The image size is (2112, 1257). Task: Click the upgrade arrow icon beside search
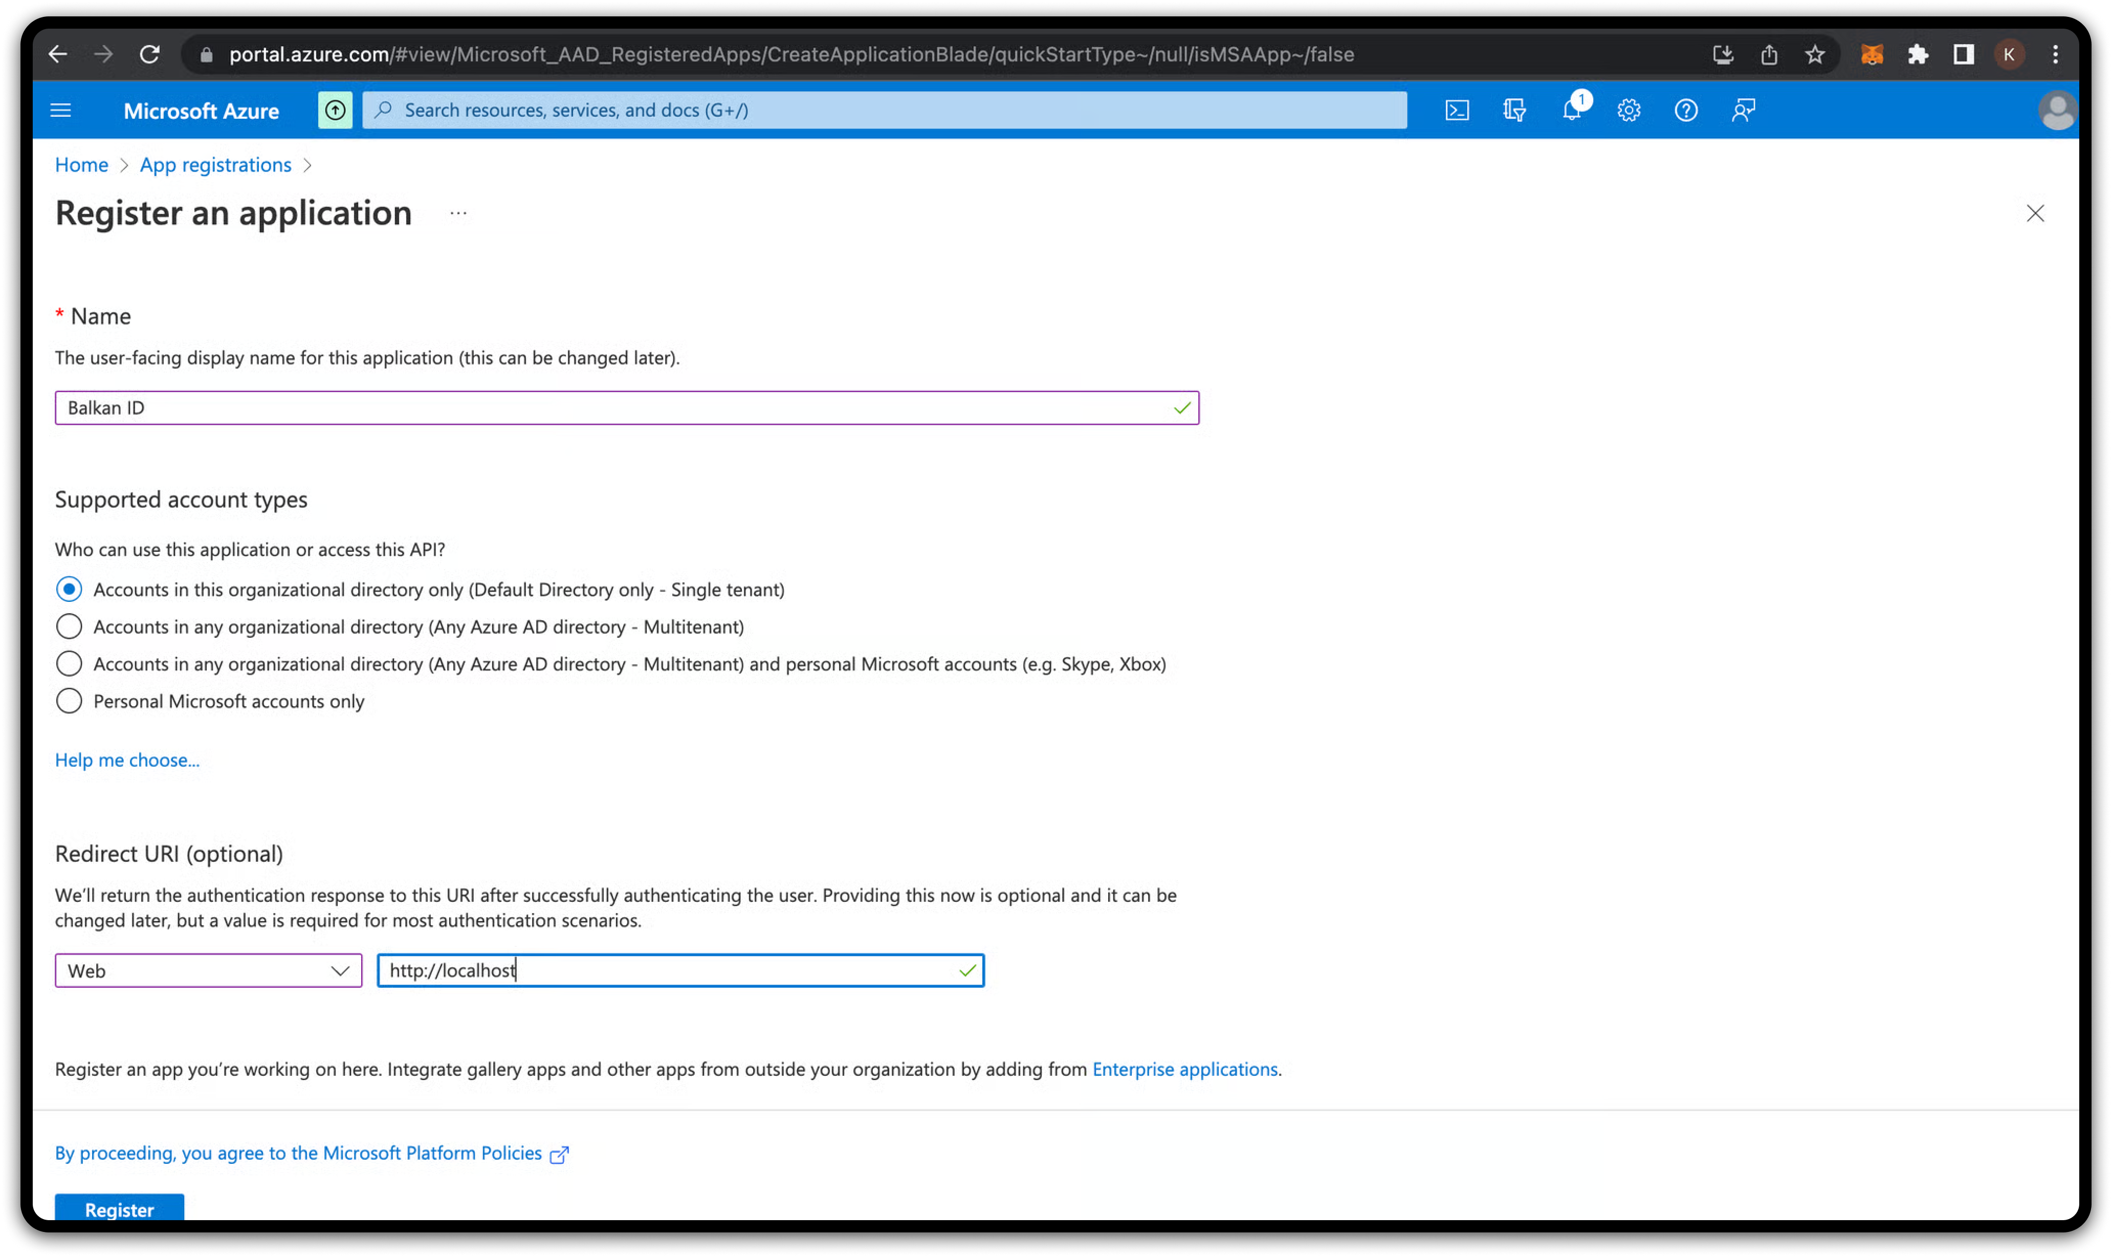point(335,110)
